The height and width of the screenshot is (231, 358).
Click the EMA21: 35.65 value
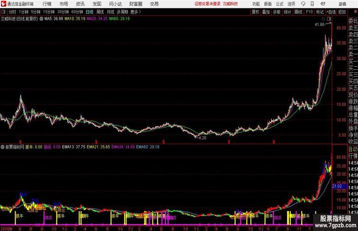click(x=98, y=147)
